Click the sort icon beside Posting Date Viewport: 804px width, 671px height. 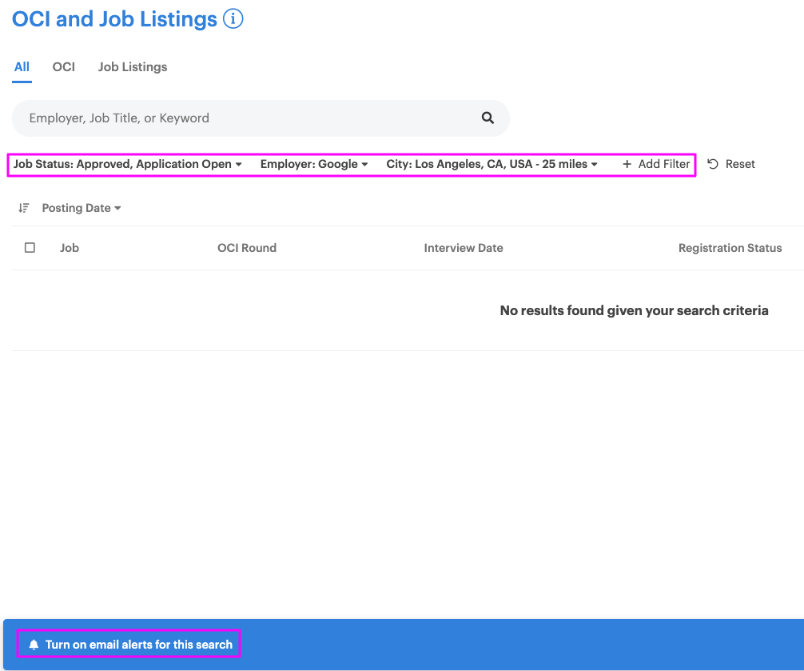25,208
